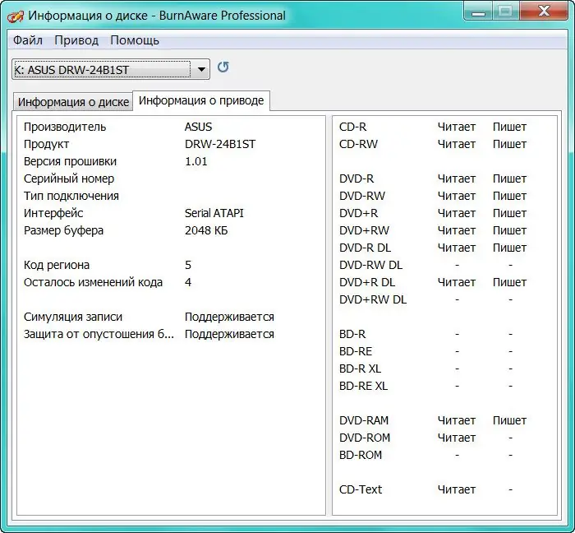Click remaining code changes value 4

[188, 282]
